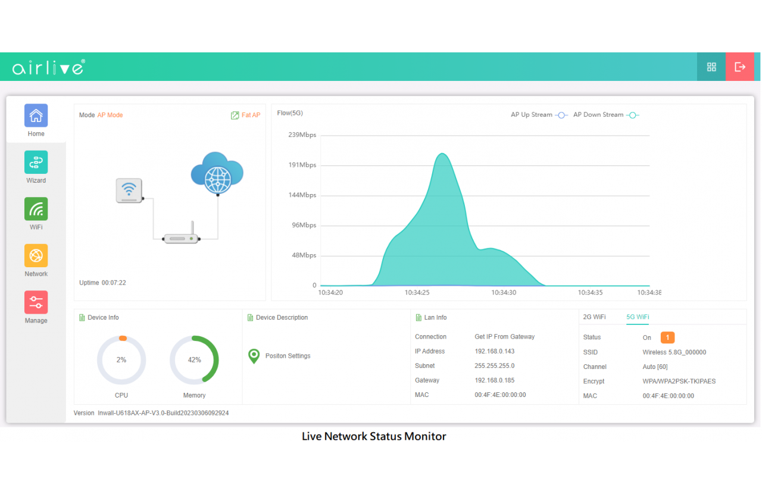Click the airlive logo

click(49, 67)
